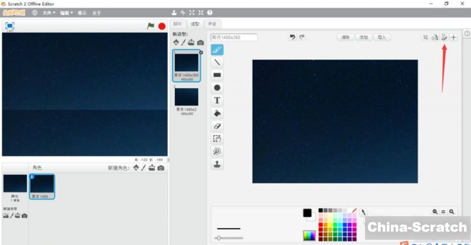Click the Stamp duplicate tool
Screen dimensions: 471x245
(x=217, y=164)
